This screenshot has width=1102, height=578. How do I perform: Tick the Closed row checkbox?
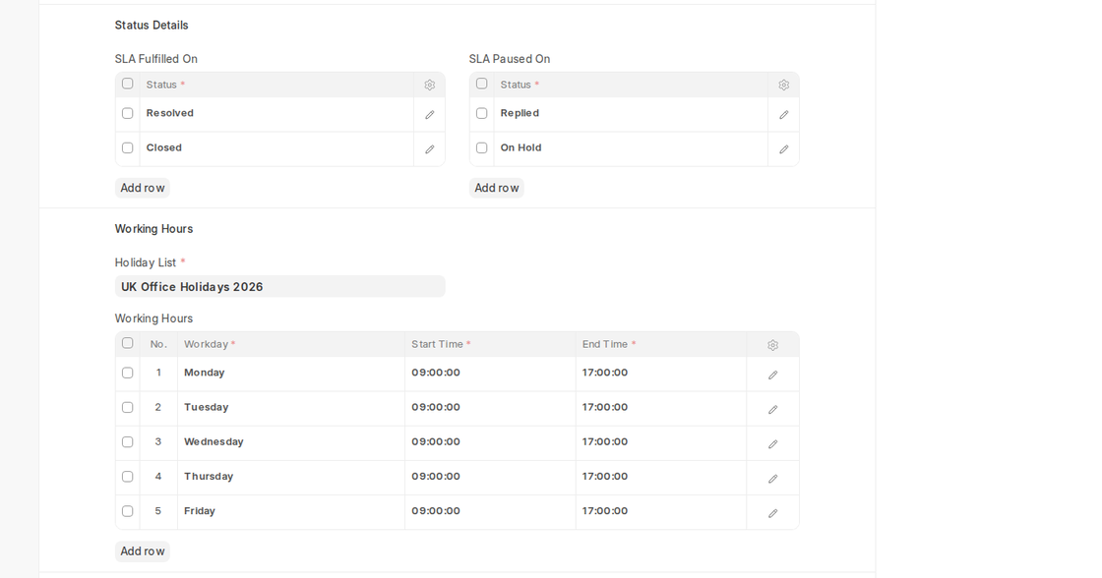tap(127, 147)
